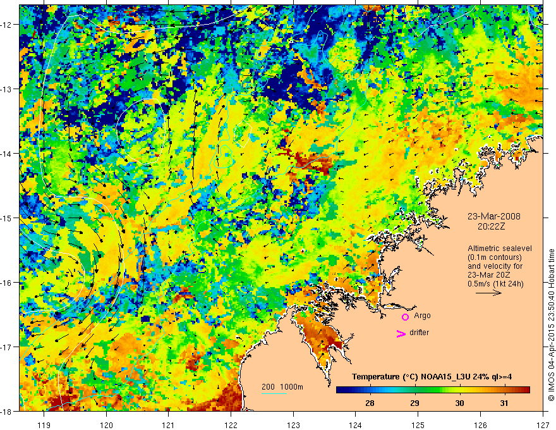Click the latitude axis label '-12'
Screen dimensions: 556x430
pos(6,25)
